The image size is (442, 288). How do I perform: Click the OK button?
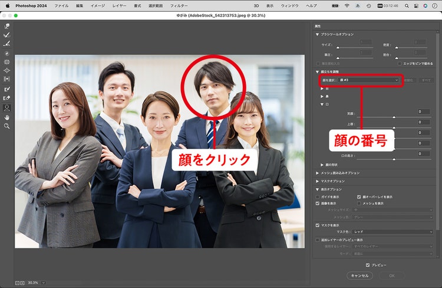pos(392,276)
